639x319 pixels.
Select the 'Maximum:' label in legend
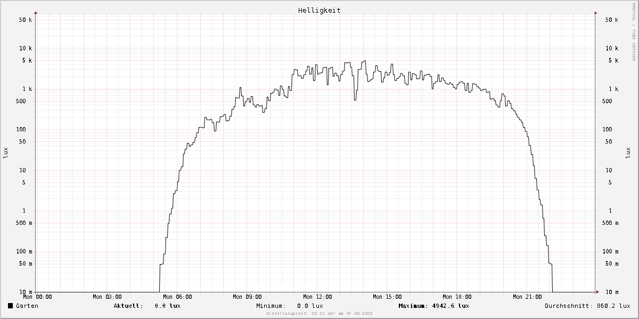coord(413,306)
